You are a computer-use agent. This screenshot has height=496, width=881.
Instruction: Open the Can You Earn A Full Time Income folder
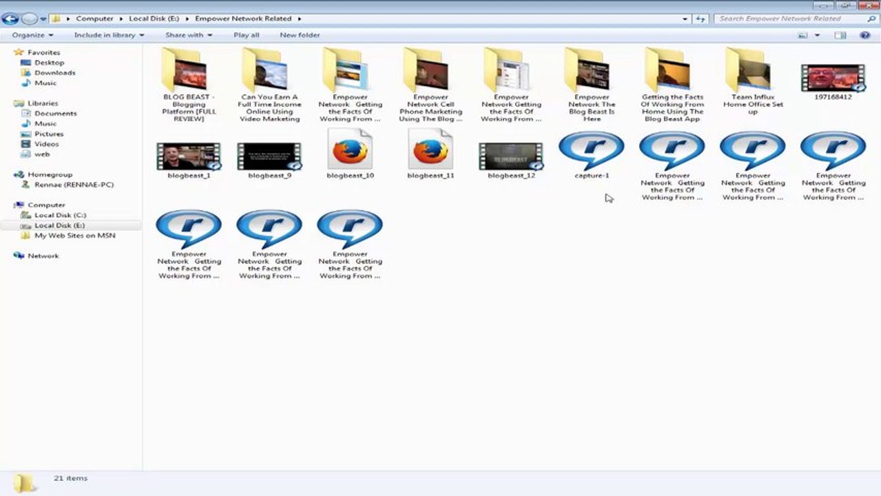269,84
